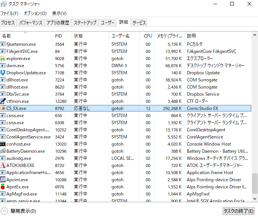Select the Console Window Host description
The width and height of the screenshot is (258, 218).
209,144
